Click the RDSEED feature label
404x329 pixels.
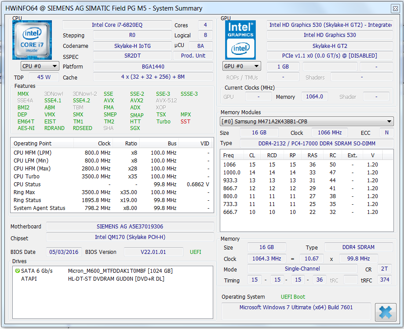click(x=83, y=128)
